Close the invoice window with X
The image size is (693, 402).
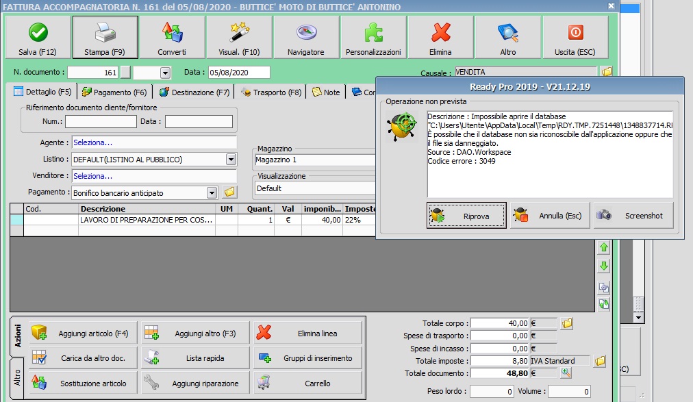pos(611,6)
